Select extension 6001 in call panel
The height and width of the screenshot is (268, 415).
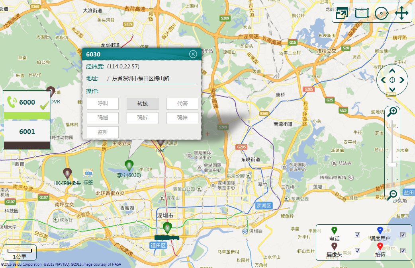tap(27, 132)
